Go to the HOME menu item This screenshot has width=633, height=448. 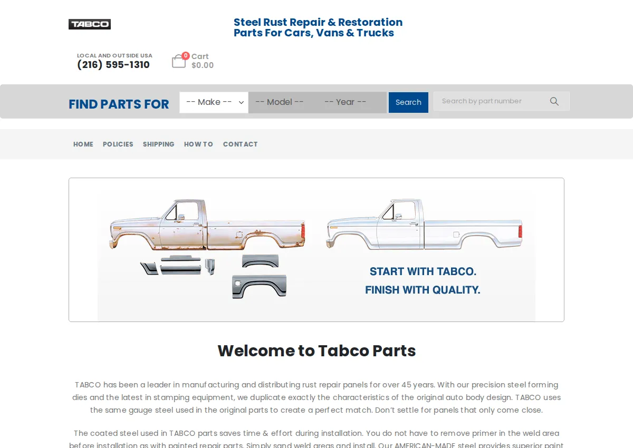coord(83,144)
